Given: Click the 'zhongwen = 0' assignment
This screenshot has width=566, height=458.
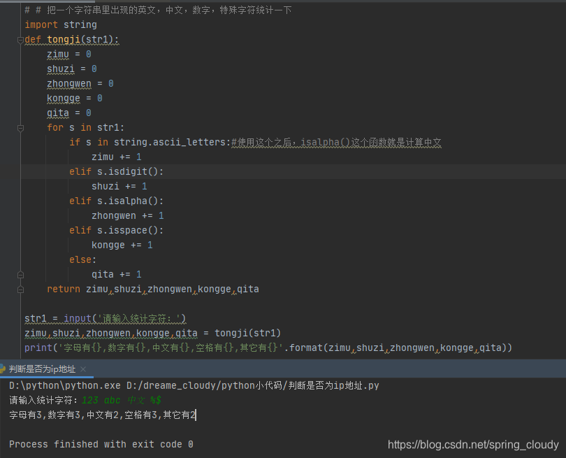Looking at the screenshot, I should pyautogui.click(x=80, y=84).
